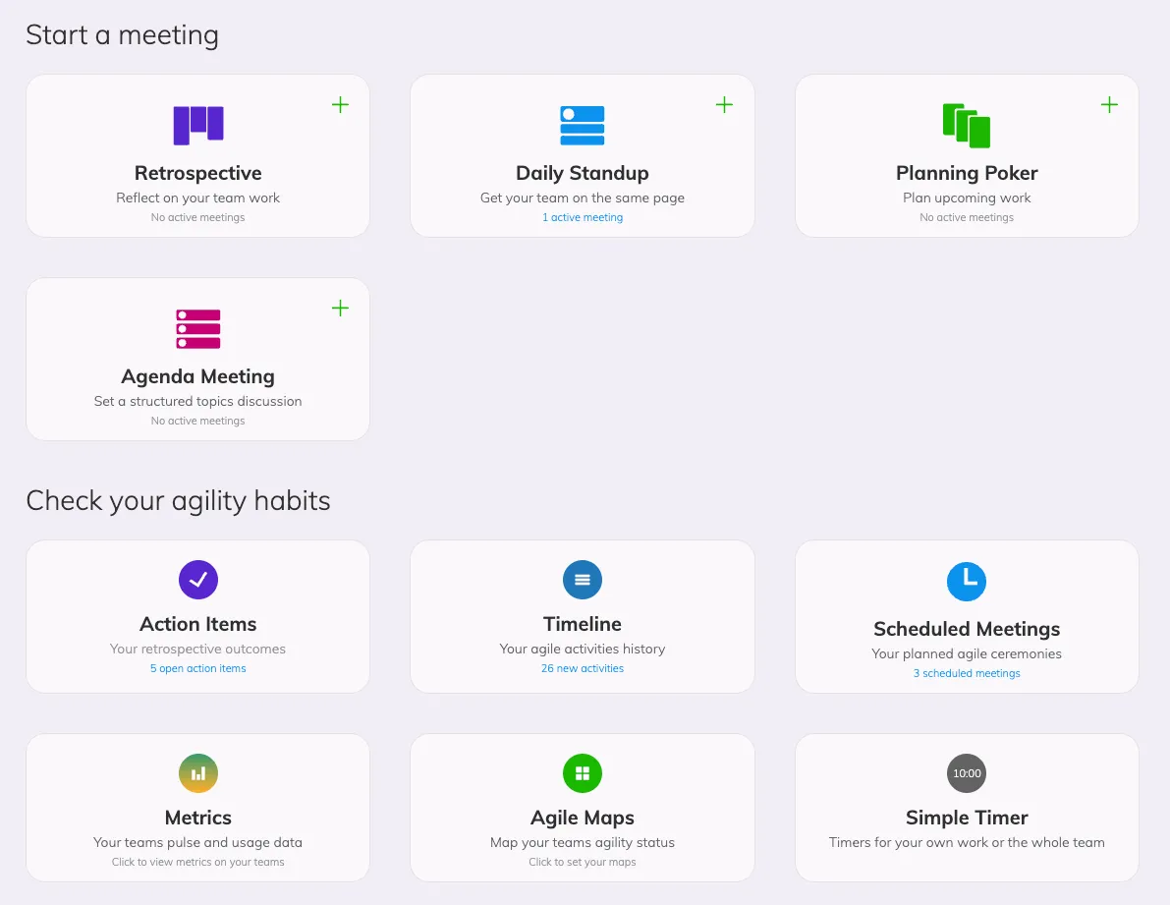
Task: Select the Retrospective card title
Action: (x=197, y=173)
